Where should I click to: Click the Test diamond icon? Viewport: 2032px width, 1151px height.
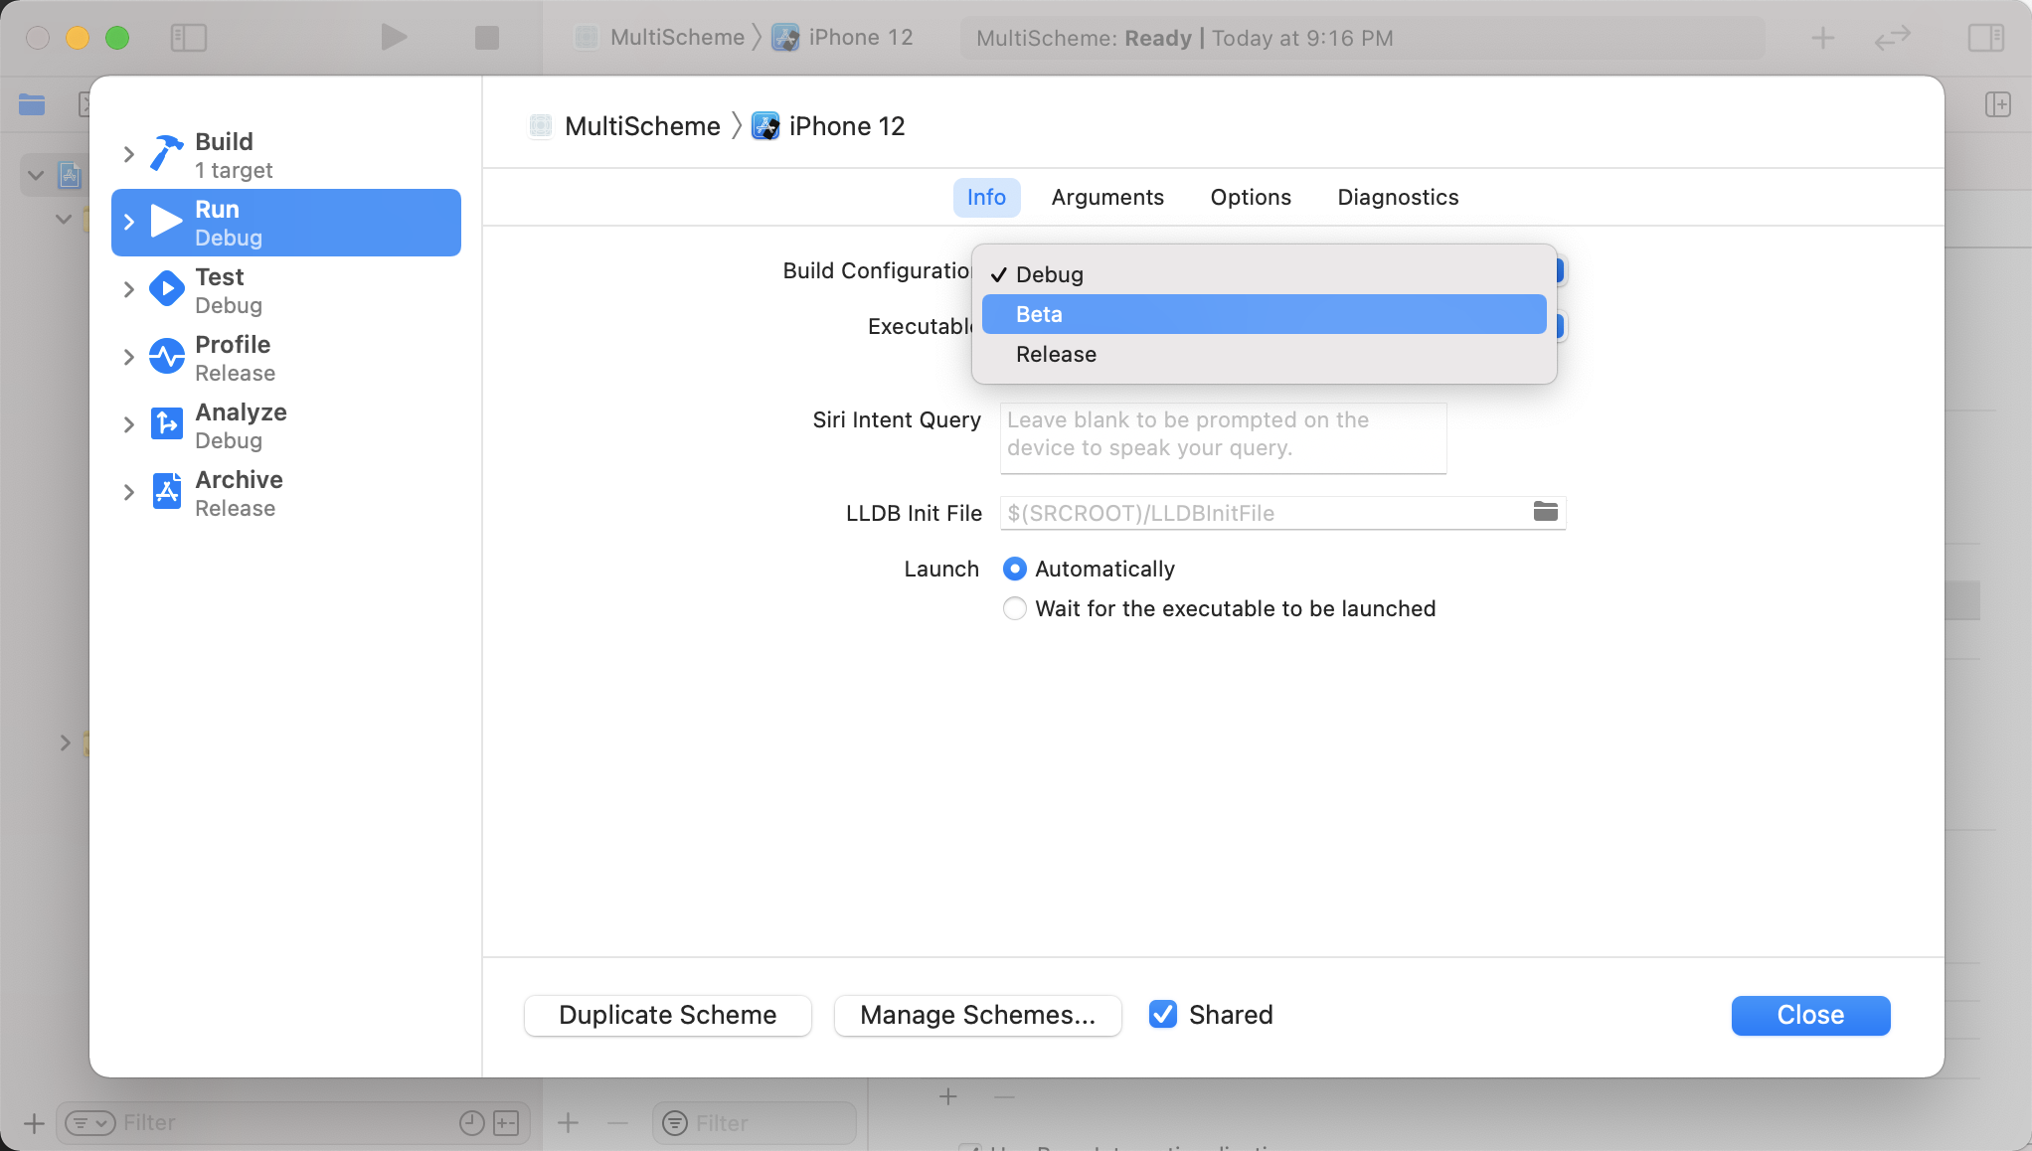click(166, 289)
